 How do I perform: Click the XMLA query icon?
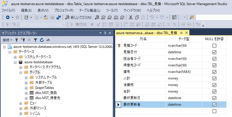(x=116, y=17)
